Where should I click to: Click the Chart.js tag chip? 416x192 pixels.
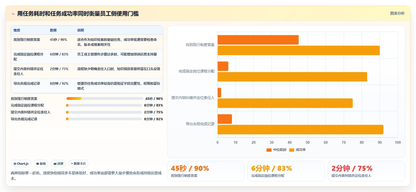[x=21, y=164]
